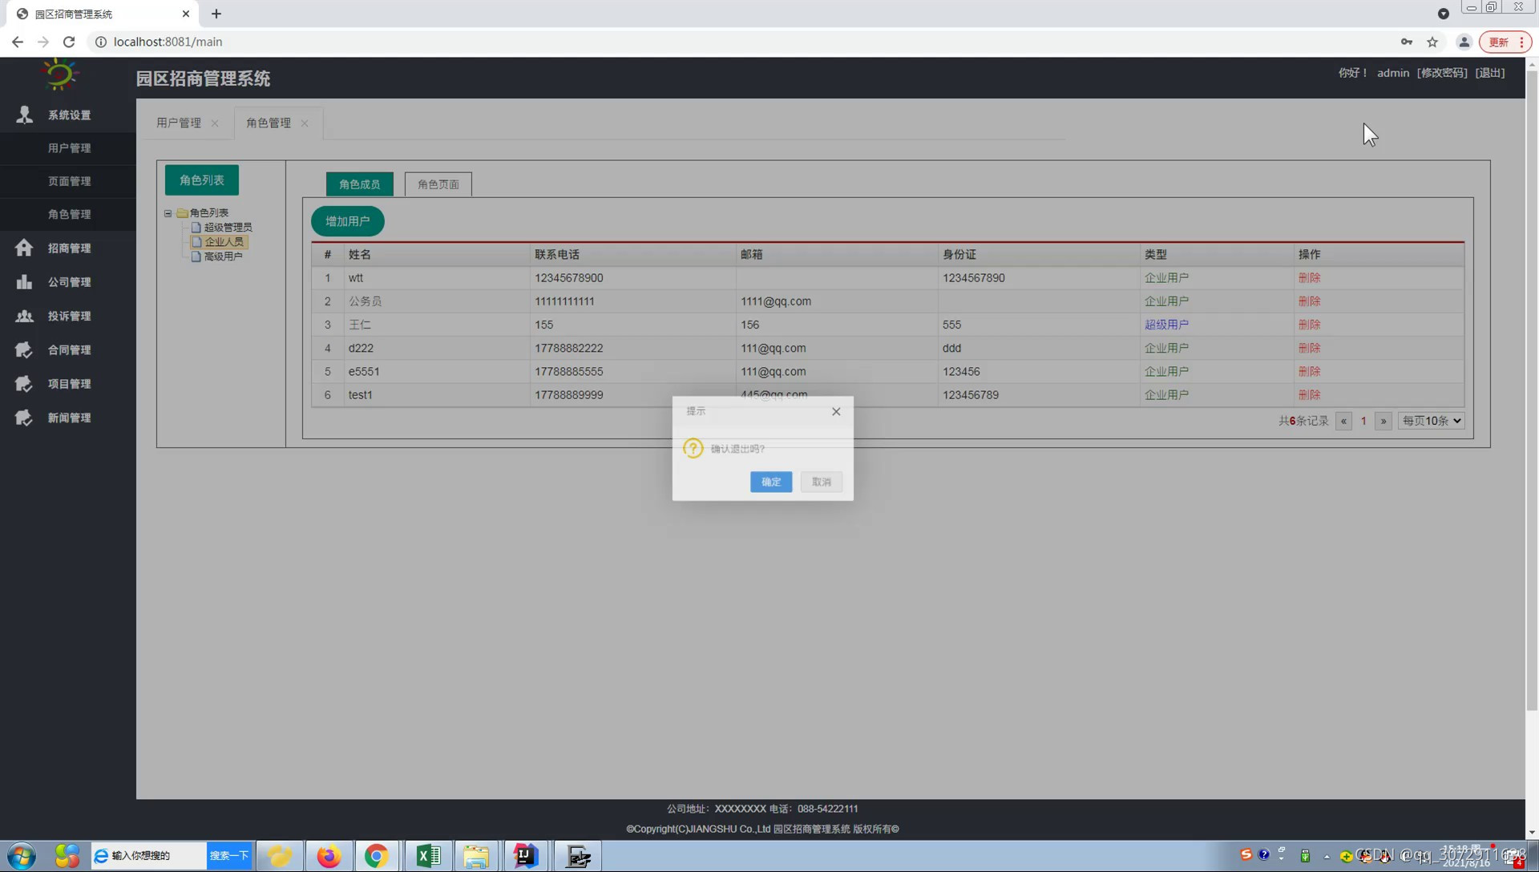Screen dimensions: 1539x872
Task: Close the 角色管理 tab with its x
Action: click(305, 123)
